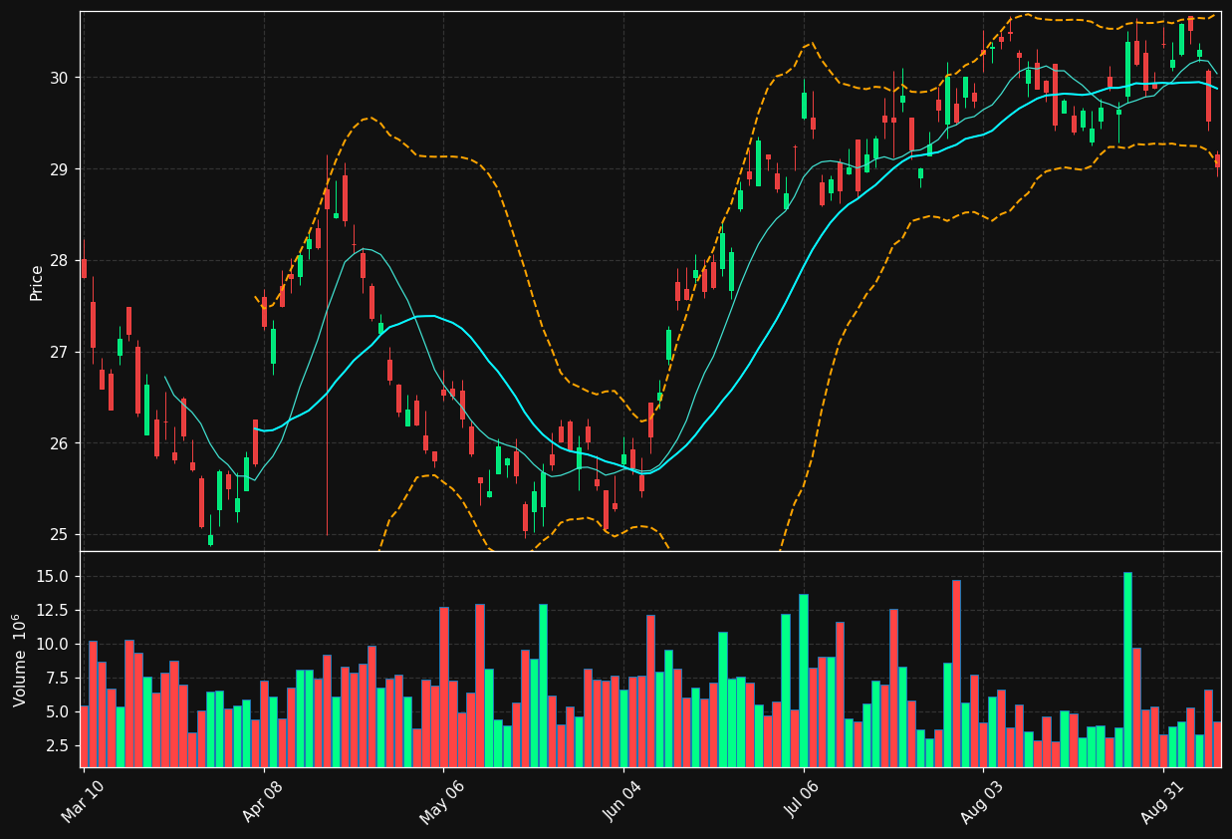1232x839 pixels.
Task: Click the red candle with the longest wick in April
Action: (x=327, y=345)
